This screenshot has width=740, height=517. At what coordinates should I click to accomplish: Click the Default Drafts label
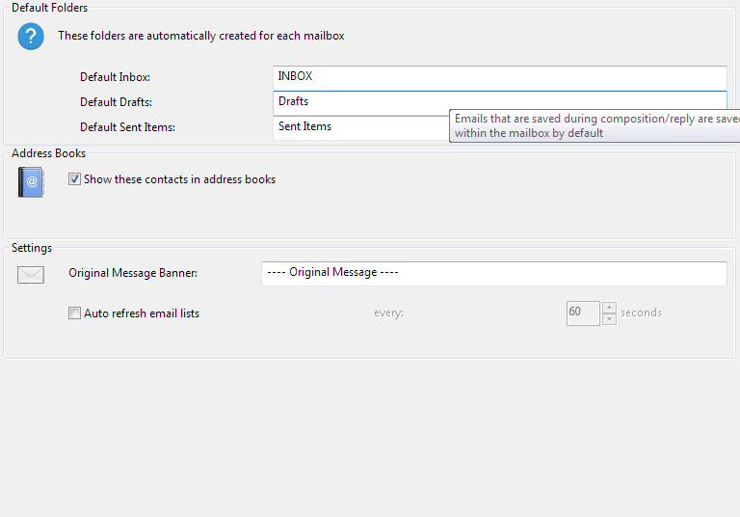[116, 102]
